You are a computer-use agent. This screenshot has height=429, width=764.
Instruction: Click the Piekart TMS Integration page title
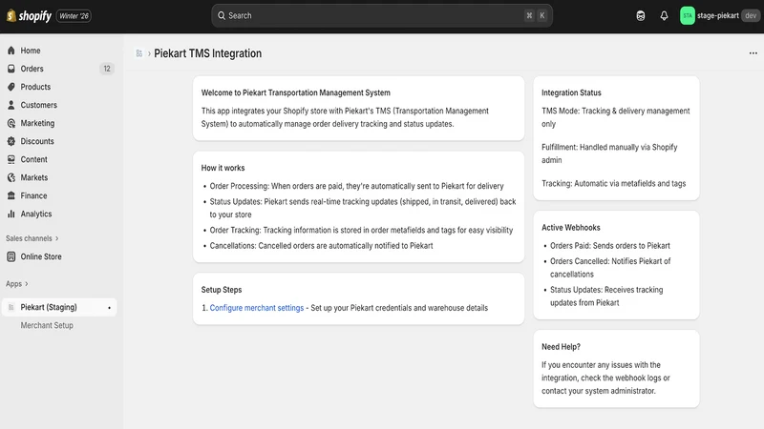tap(207, 53)
